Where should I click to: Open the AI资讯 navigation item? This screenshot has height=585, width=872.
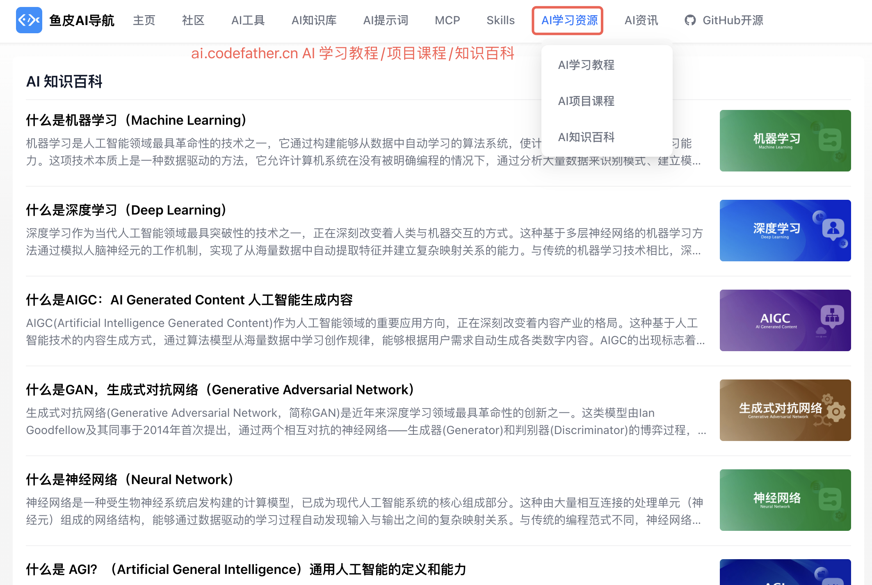641,20
